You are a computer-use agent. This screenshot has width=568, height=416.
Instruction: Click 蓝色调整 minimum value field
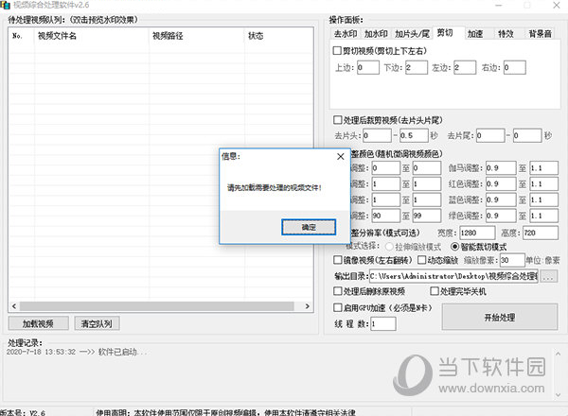tap(501, 200)
